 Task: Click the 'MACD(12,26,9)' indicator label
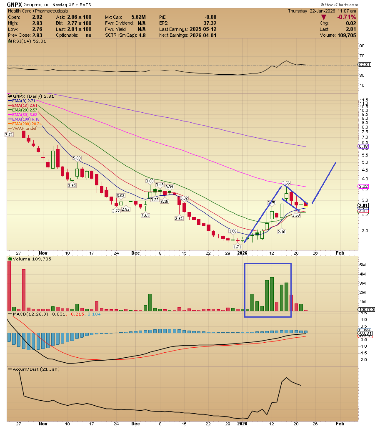[30, 314]
